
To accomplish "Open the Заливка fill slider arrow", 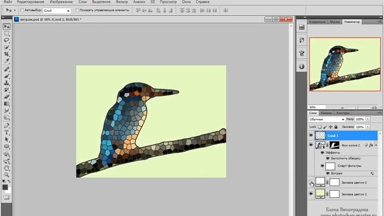I will pos(367,127).
